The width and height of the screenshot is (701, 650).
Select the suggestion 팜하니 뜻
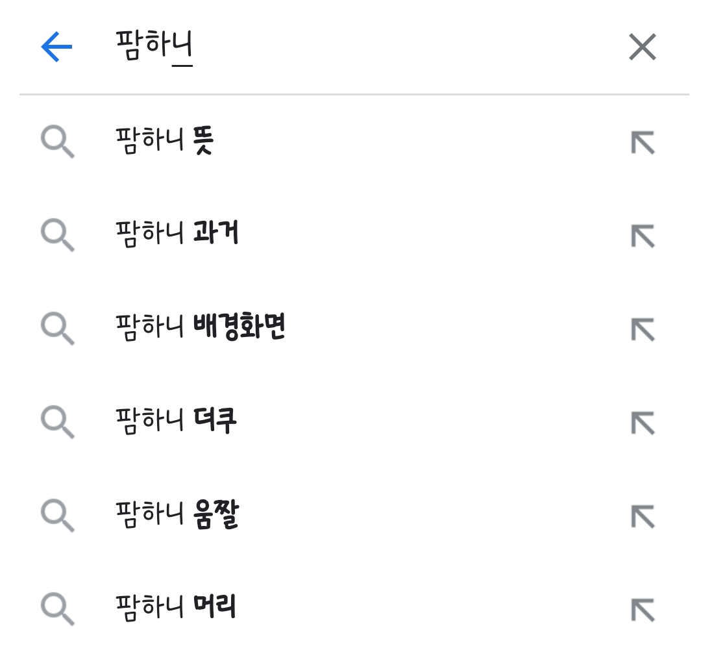(x=164, y=141)
